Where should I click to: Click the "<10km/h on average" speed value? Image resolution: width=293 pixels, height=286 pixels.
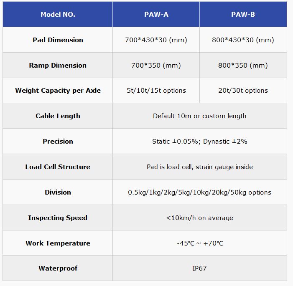pos(199,218)
